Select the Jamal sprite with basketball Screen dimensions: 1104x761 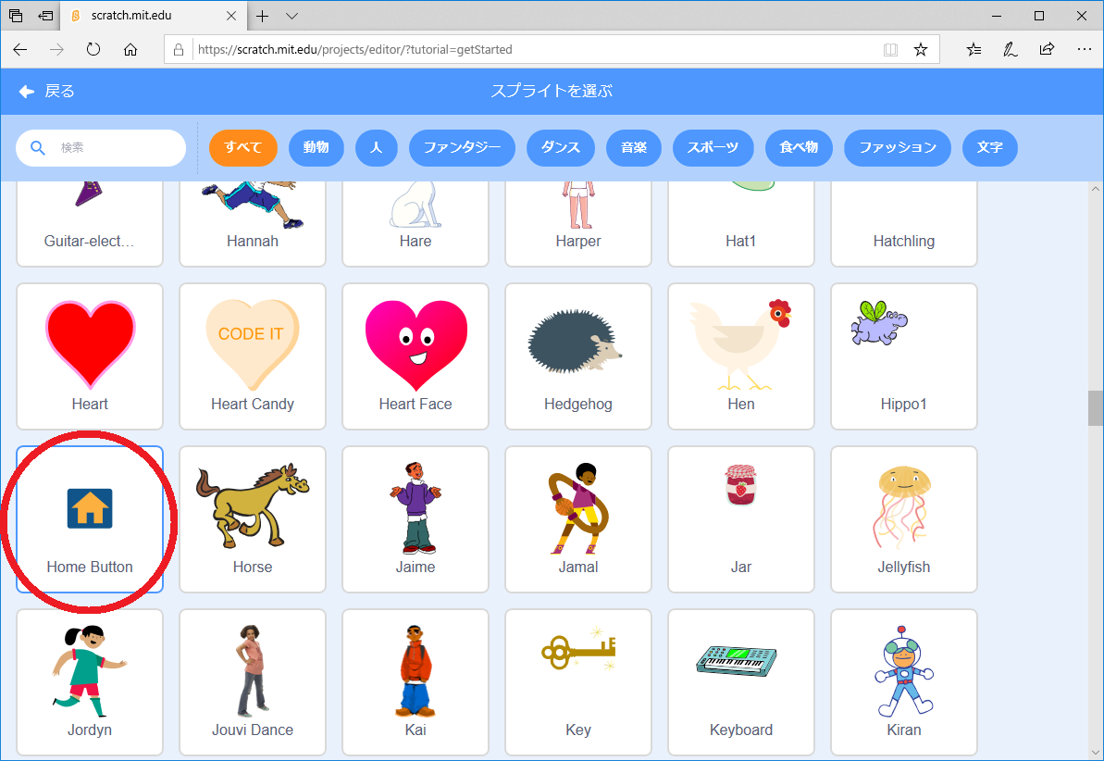coord(578,519)
